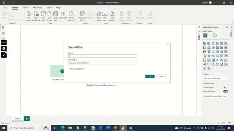The width and height of the screenshot is (234, 131).
Task: Choose Waterfall chart visual
Action: 205,52
